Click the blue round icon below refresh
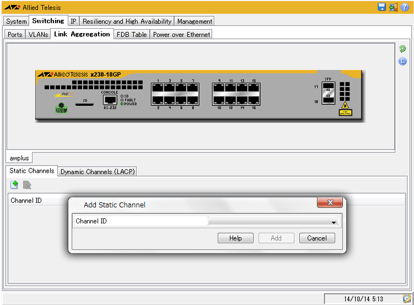Image resolution: width=414 pixels, height=305 pixels. pyautogui.click(x=402, y=61)
